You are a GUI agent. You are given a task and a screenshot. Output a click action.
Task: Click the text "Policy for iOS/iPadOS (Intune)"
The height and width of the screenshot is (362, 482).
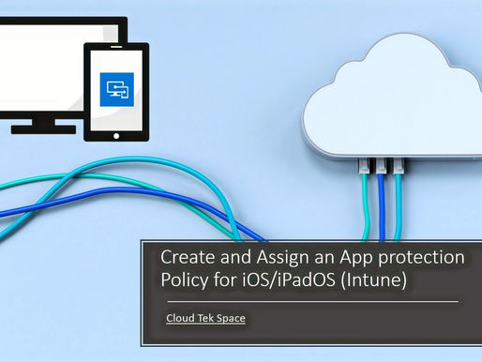pyautogui.click(x=284, y=279)
